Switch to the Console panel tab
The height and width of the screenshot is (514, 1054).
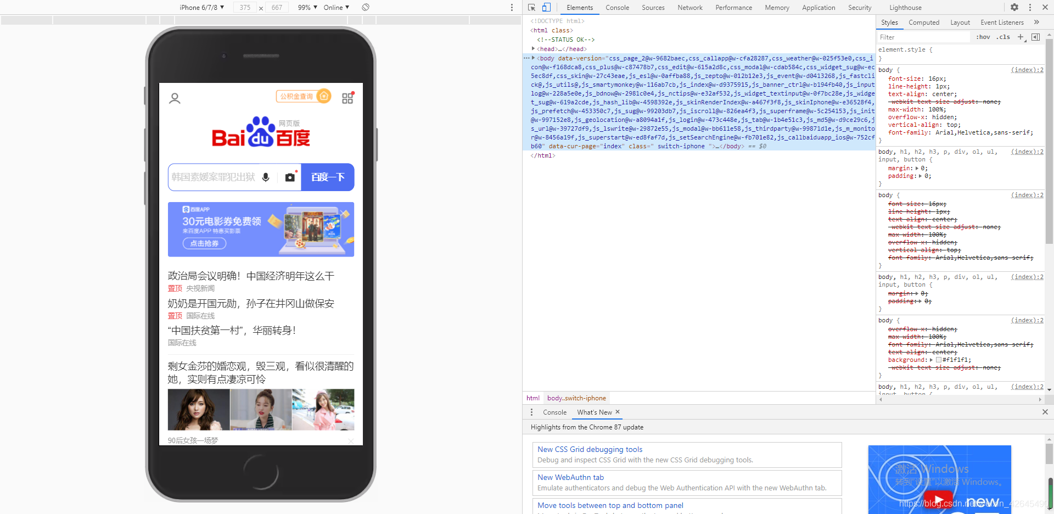(617, 7)
